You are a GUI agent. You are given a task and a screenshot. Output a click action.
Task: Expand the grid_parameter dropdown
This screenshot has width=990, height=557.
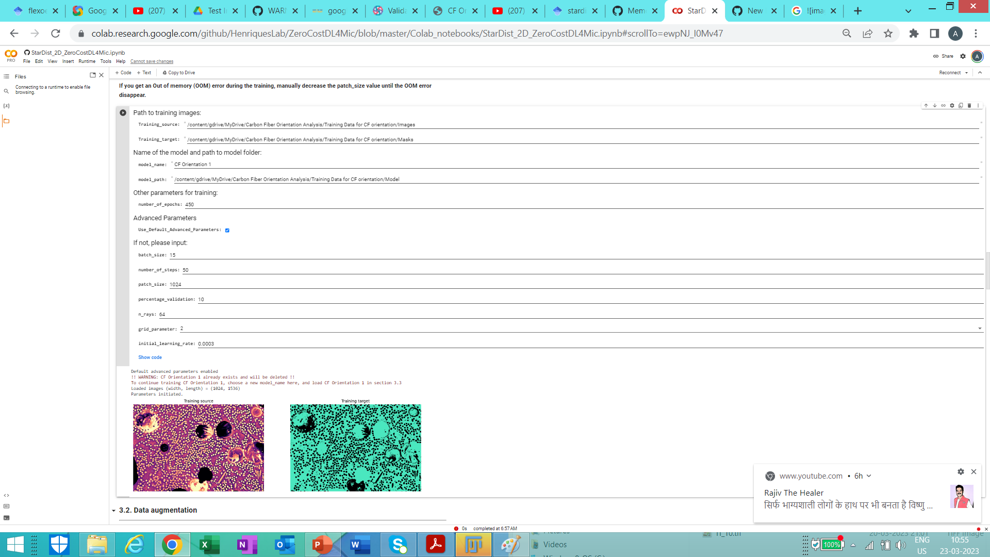coord(979,328)
